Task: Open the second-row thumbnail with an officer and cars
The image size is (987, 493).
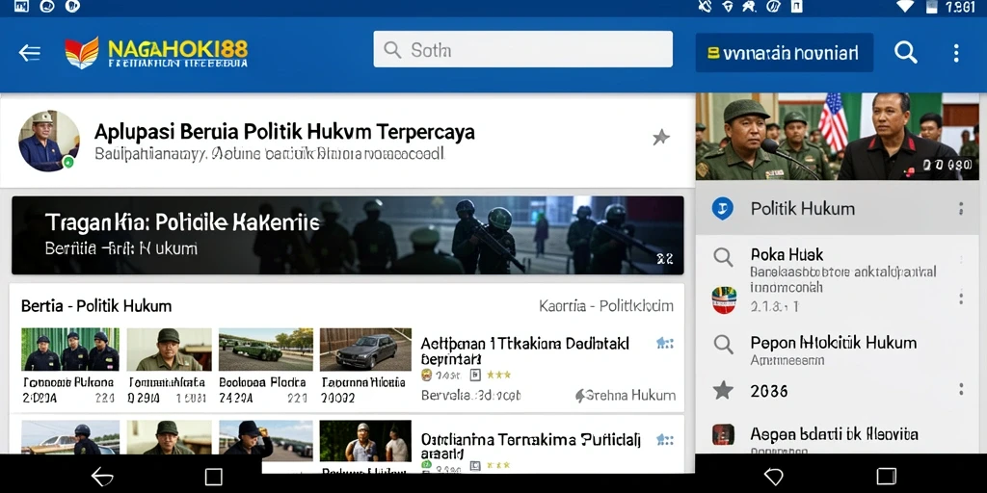Action: tap(70, 437)
